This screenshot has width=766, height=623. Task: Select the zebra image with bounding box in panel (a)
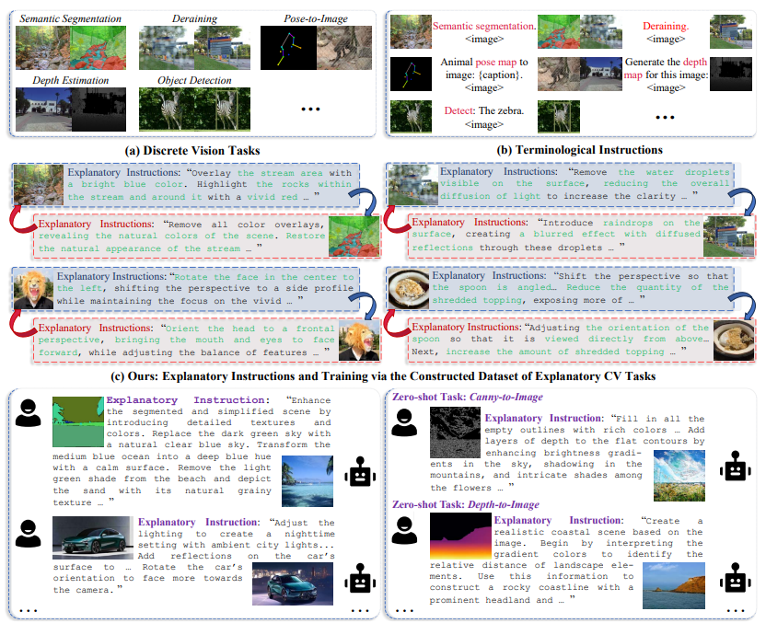(223, 110)
